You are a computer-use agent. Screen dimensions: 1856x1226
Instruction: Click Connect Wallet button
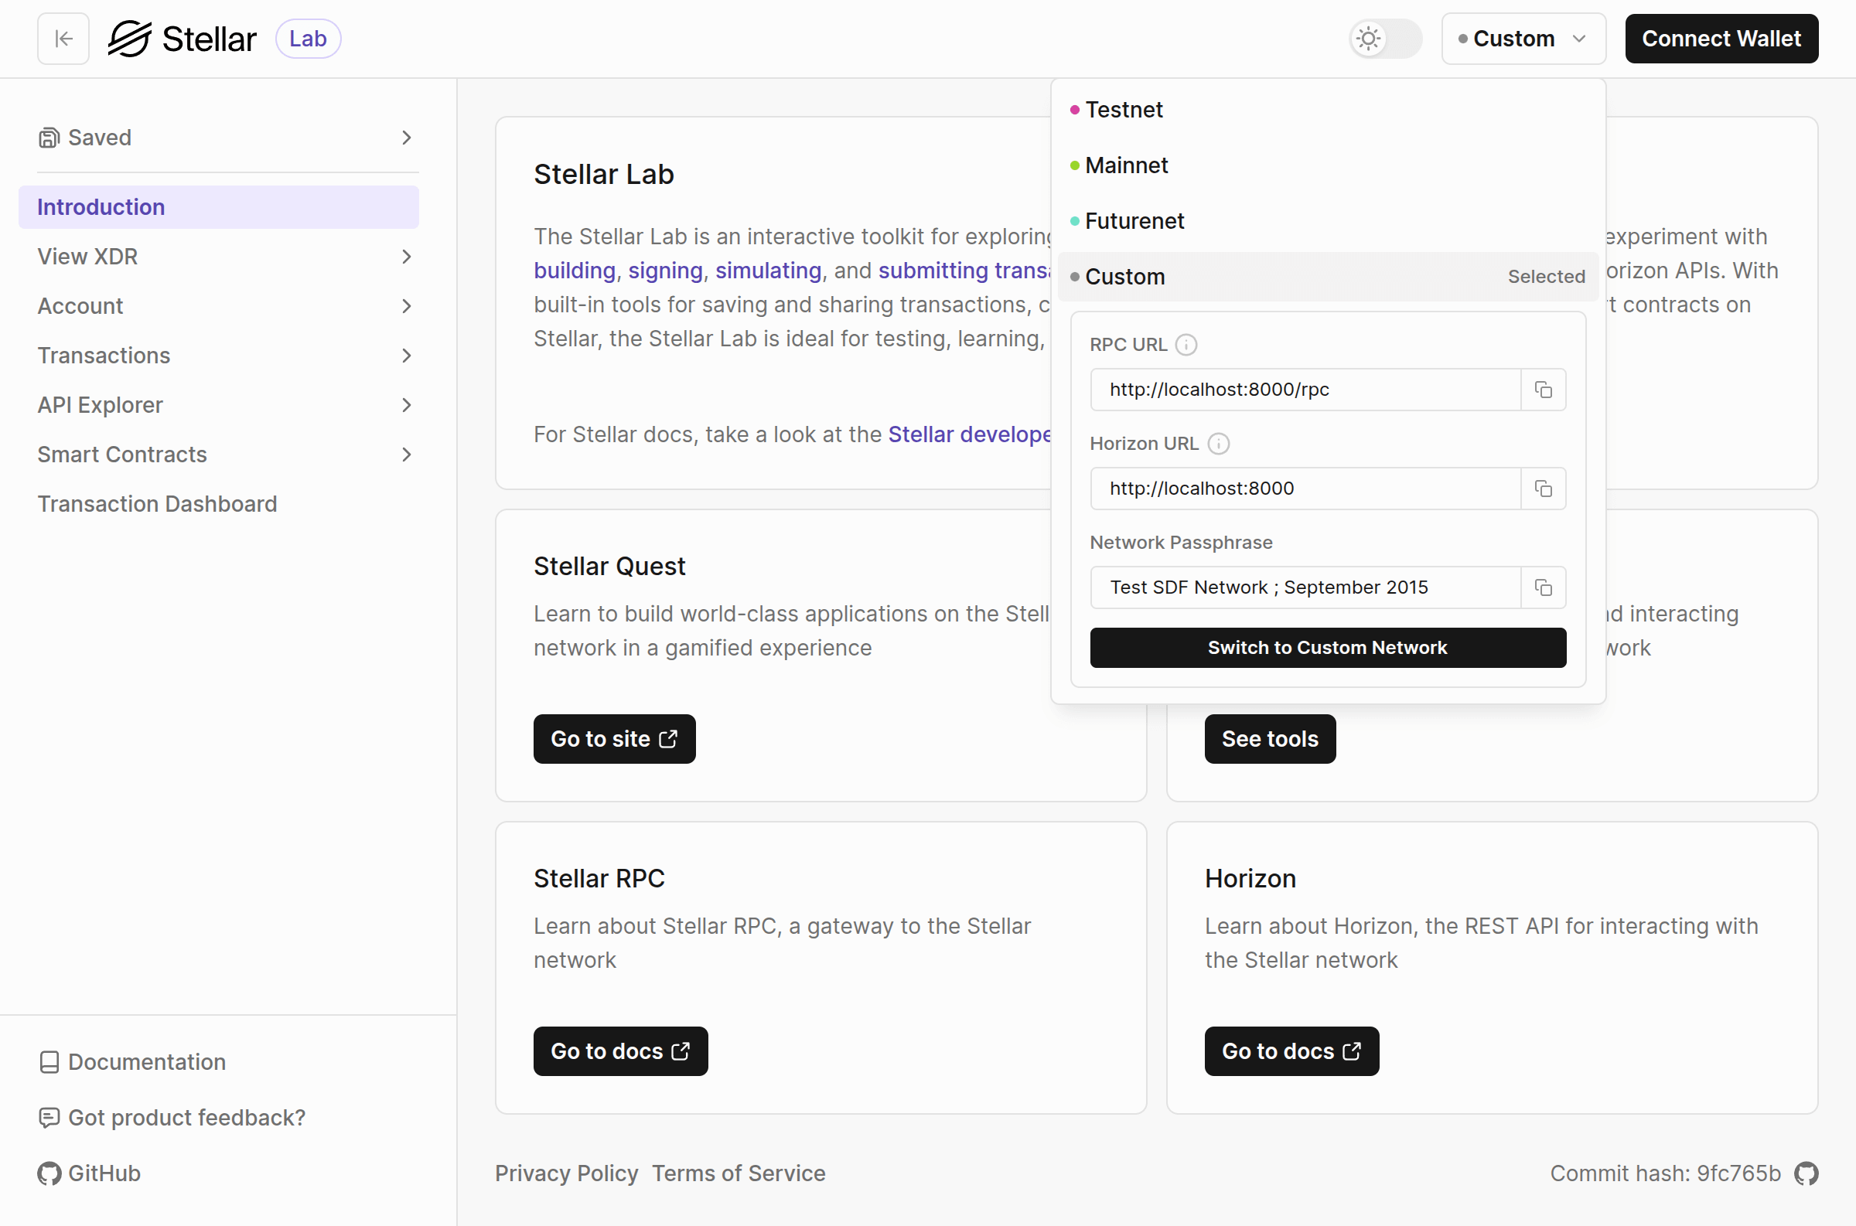tap(1721, 39)
